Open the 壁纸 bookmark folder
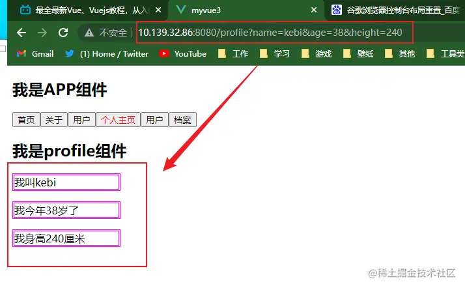The image size is (465, 288). click(358, 53)
